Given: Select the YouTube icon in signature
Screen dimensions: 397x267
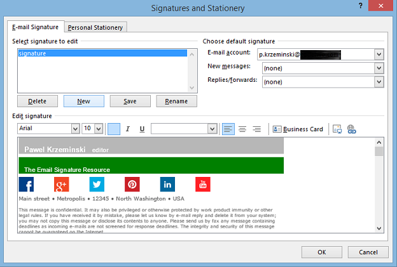Looking at the screenshot, I should (x=203, y=184).
